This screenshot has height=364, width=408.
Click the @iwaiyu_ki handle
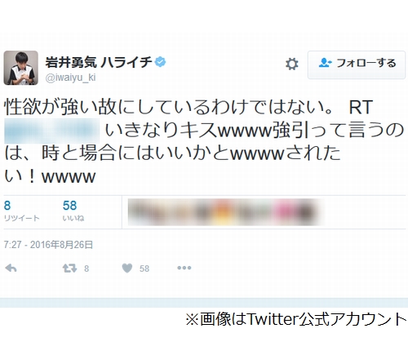(x=70, y=78)
